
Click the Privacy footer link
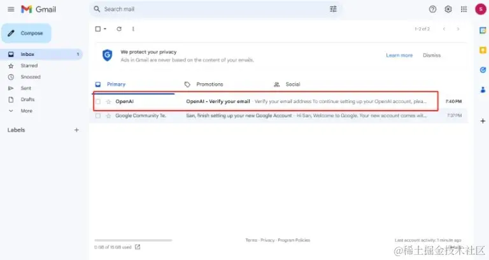[x=267, y=240]
